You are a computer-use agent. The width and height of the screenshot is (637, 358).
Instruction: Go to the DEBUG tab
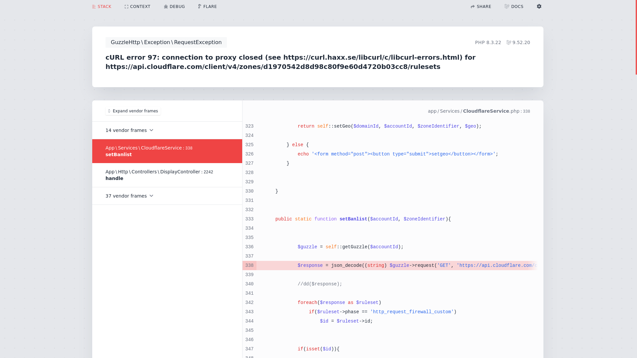174,7
